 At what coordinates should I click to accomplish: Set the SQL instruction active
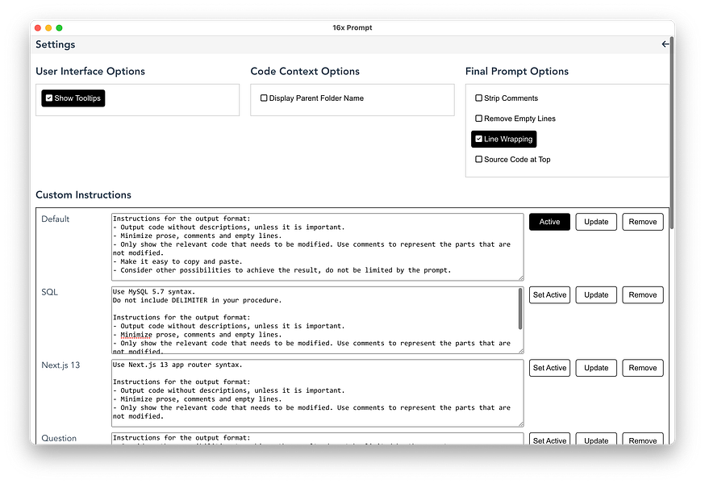[549, 295]
